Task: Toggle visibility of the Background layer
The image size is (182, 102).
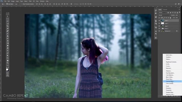Action: click(x=159, y=31)
